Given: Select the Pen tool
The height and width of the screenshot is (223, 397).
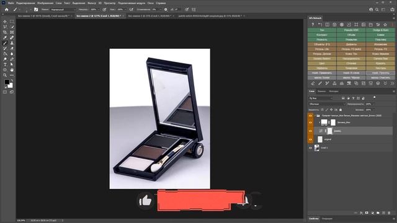Looking at the screenshot, I should click(12, 59).
